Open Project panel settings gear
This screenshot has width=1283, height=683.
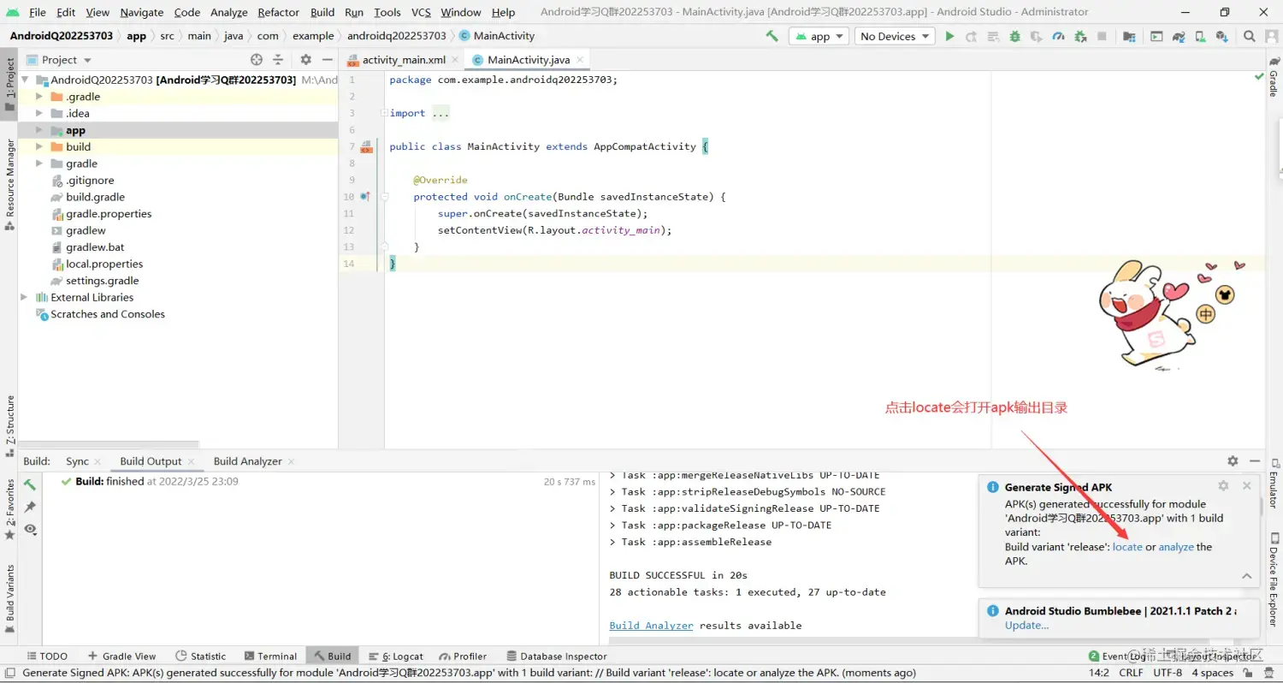tap(305, 60)
